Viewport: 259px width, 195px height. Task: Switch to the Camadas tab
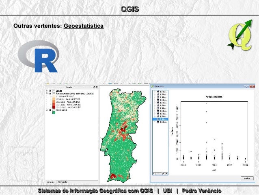click(x=50, y=182)
